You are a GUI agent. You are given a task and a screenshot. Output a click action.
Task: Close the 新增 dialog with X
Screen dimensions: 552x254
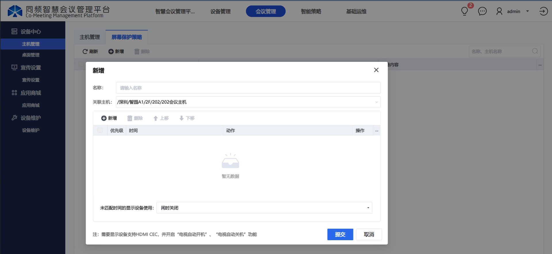(376, 70)
